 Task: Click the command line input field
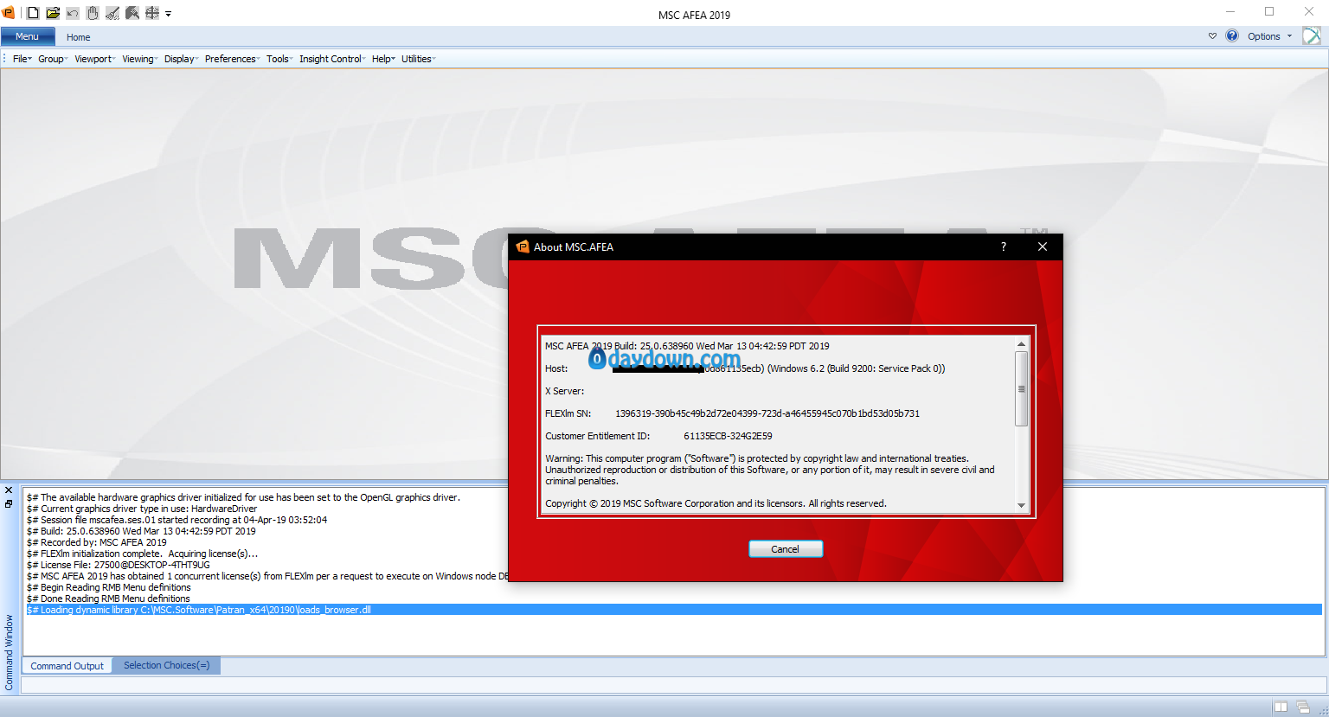click(x=673, y=685)
